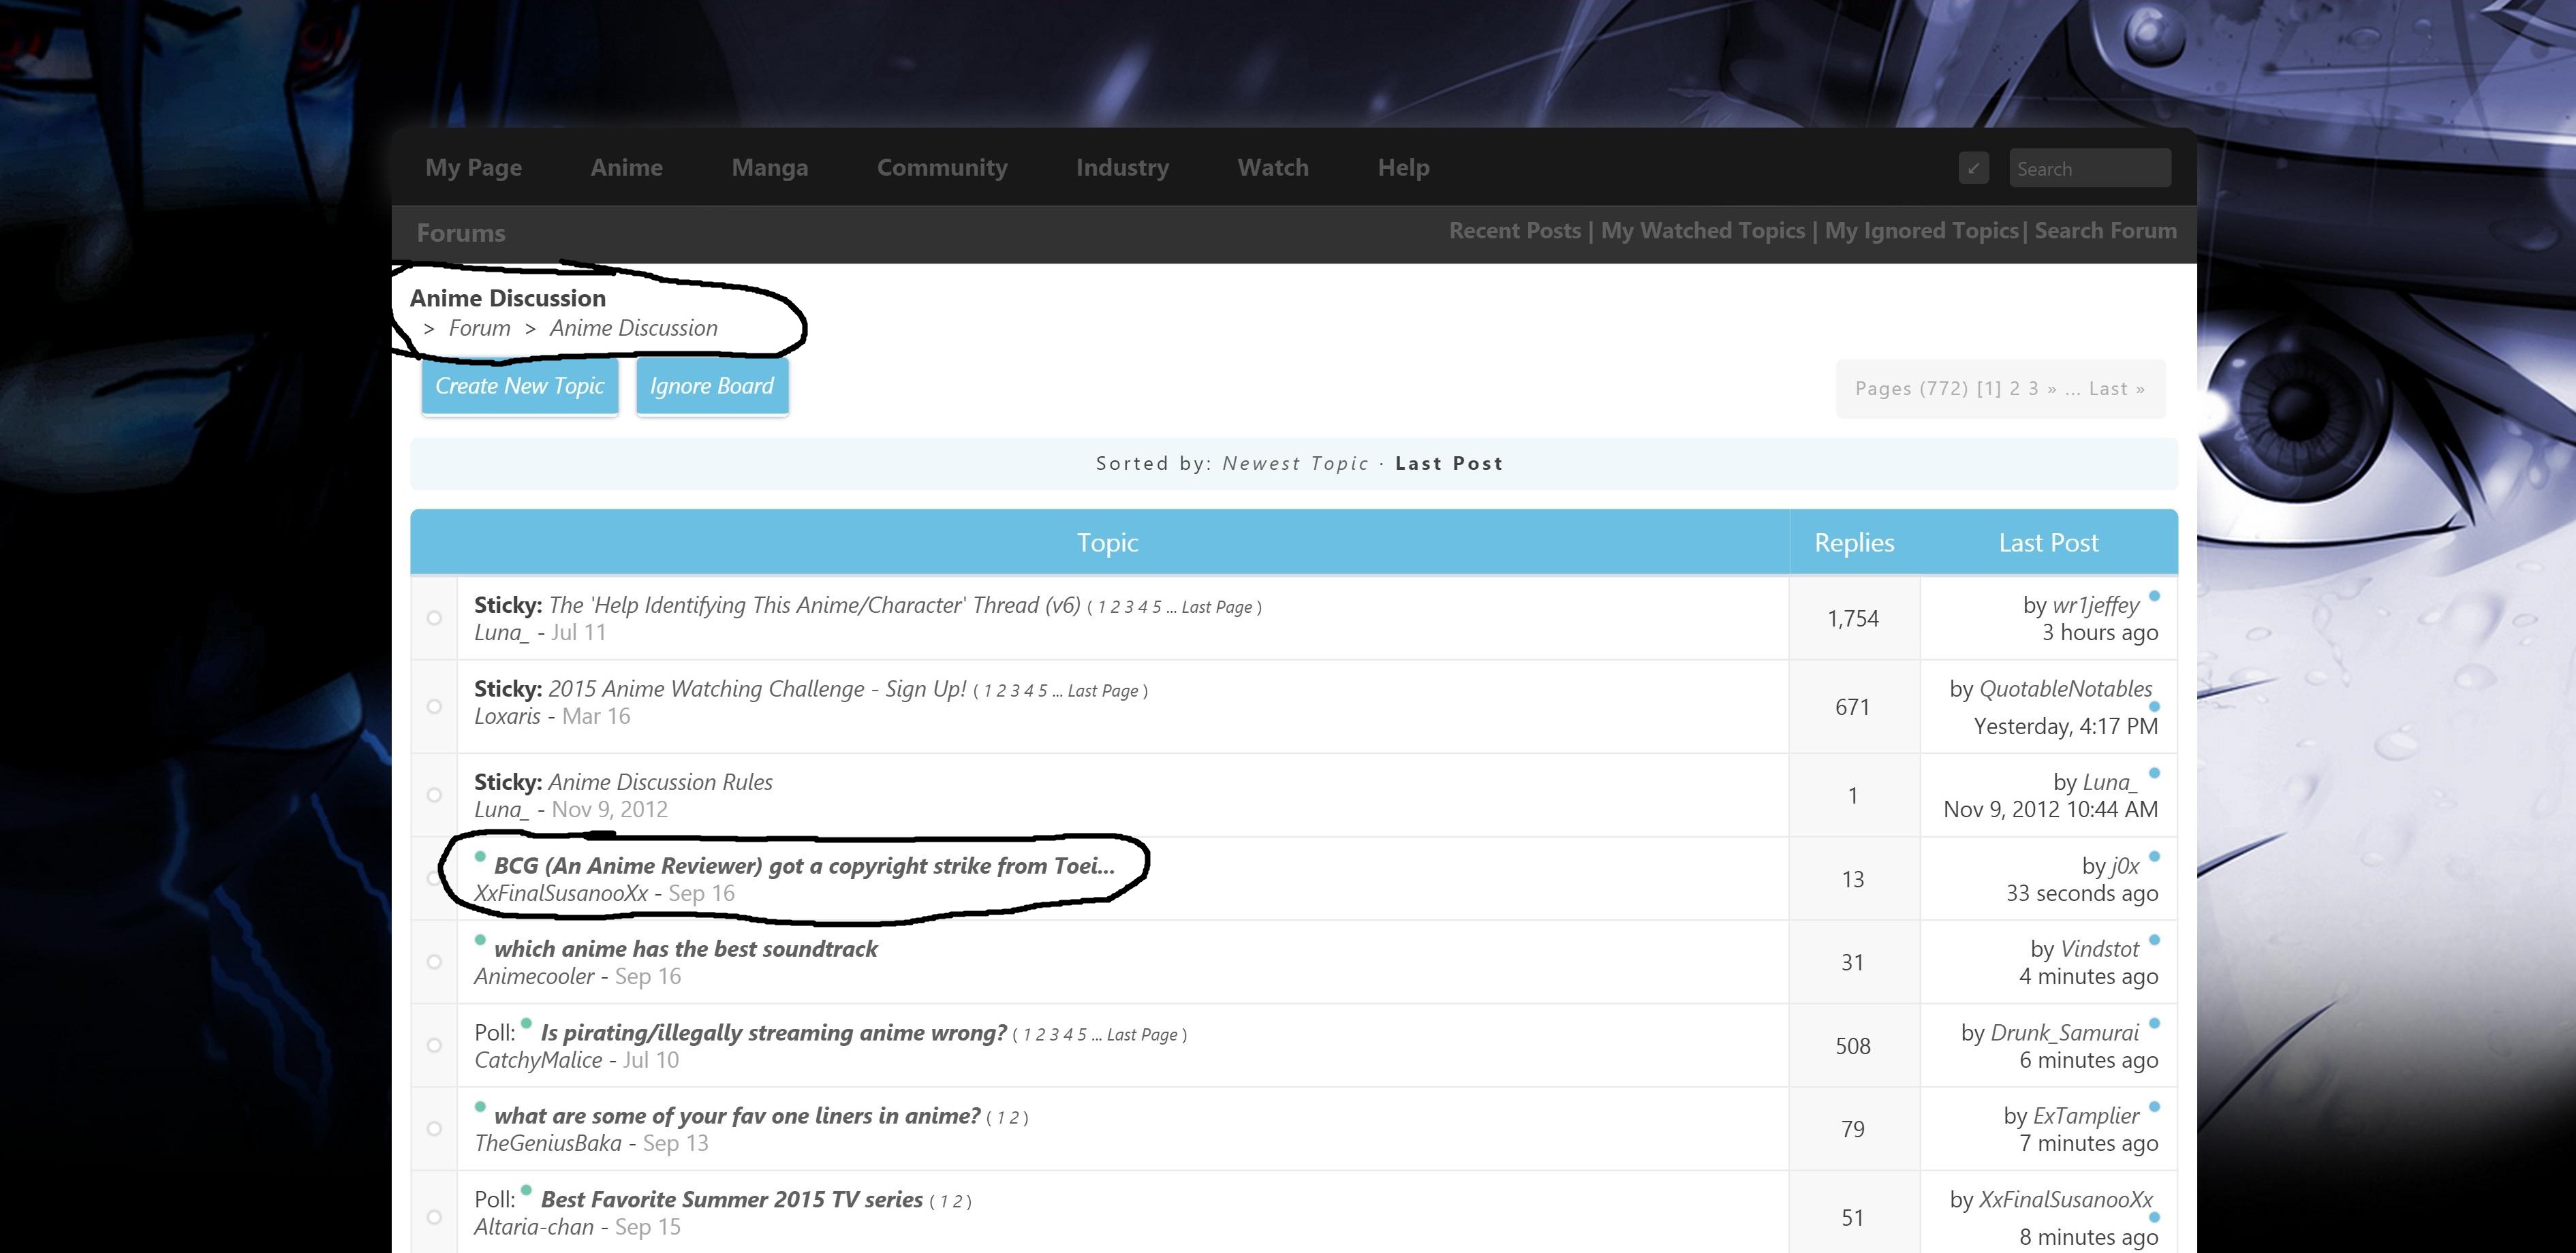Click green dot before best soundtrack topic
Viewport: 2576px width, 1253px height.
tap(480, 939)
